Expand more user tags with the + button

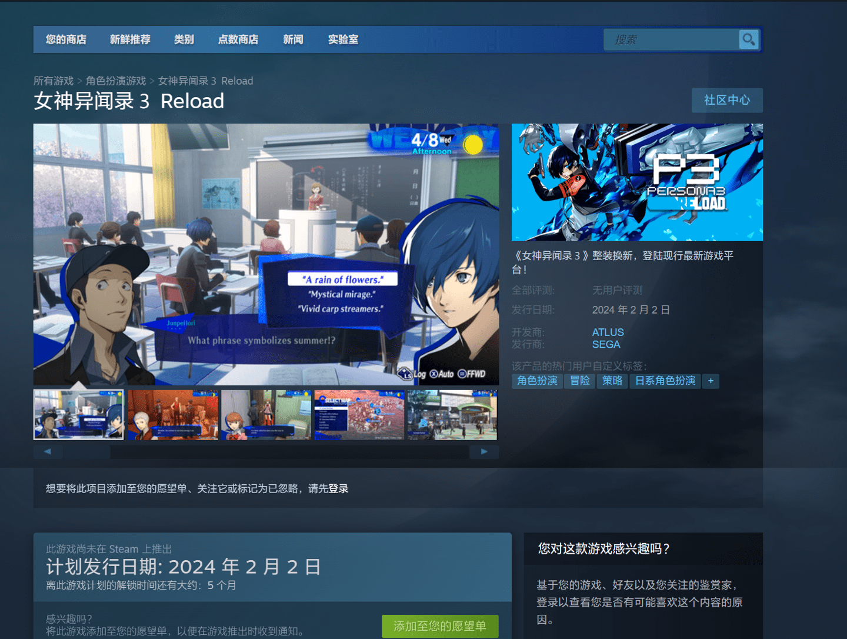pyautogui.click(x=711, y=381)
